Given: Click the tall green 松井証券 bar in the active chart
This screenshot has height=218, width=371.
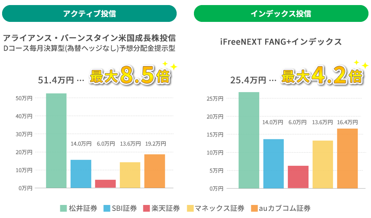Looking at the screenshot, I should pos(56,141).
